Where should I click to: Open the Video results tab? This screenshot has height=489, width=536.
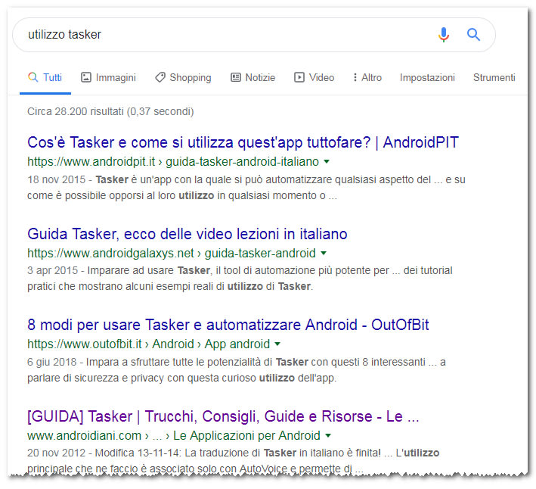pyautogui.click(x=314, y=77)
